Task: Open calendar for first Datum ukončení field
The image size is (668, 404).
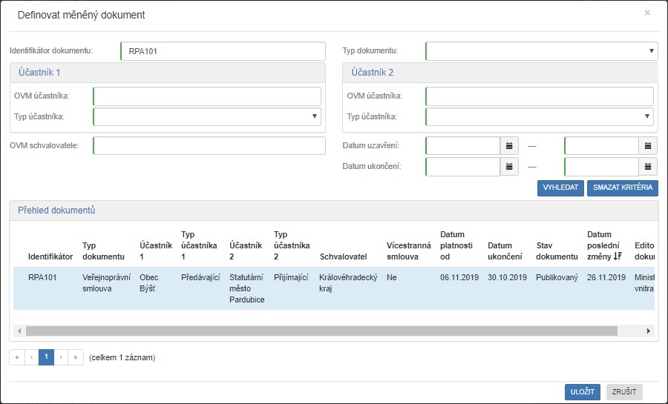Action: coord(509,167)
